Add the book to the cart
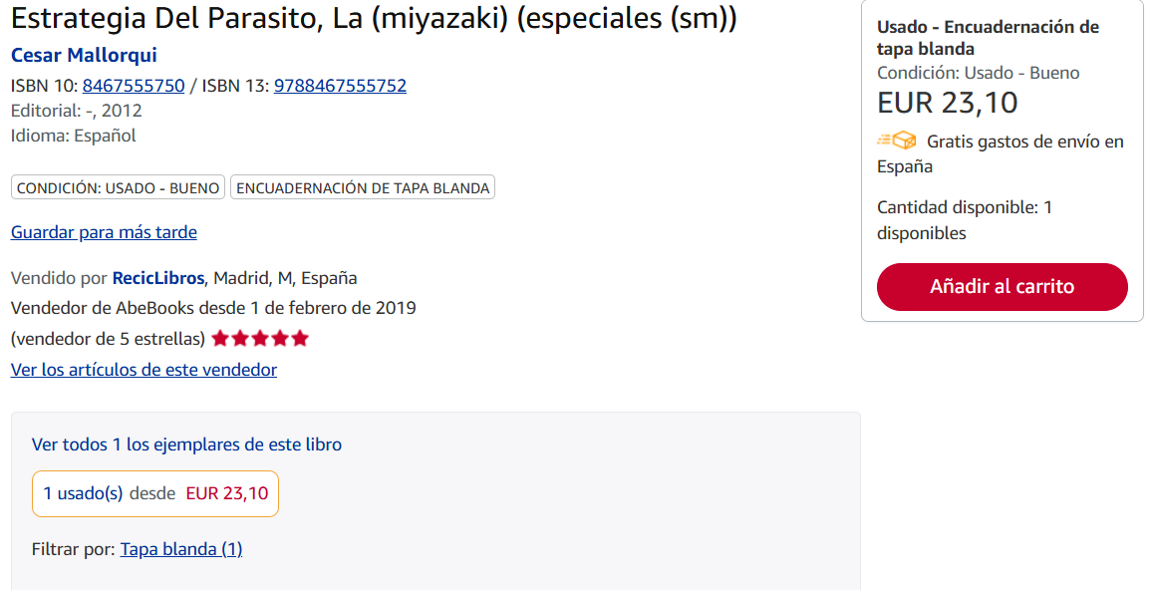1151x590 pixels. (x=1002, y=287)
